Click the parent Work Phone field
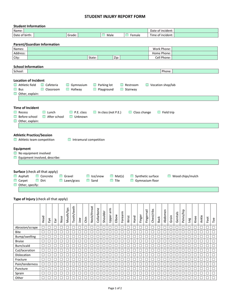The height and width of the screenshot is (298, 230). (x=194, y=49)
